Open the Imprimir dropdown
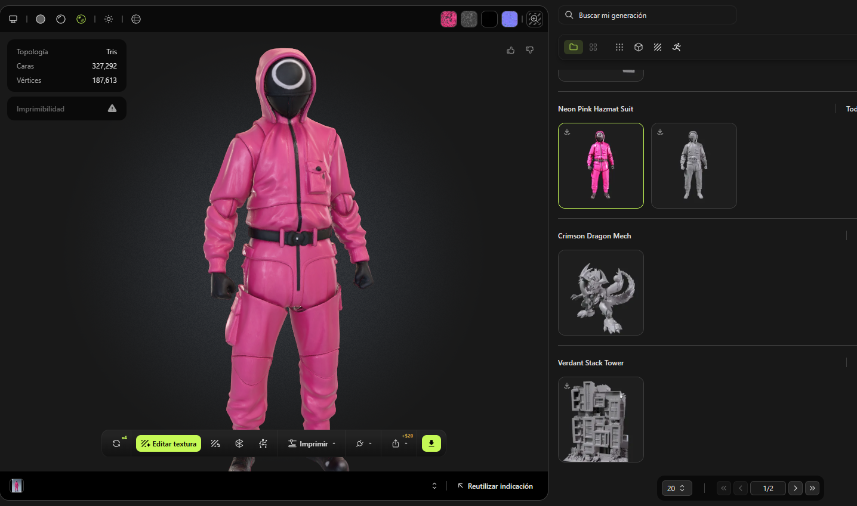 (312, 443)
